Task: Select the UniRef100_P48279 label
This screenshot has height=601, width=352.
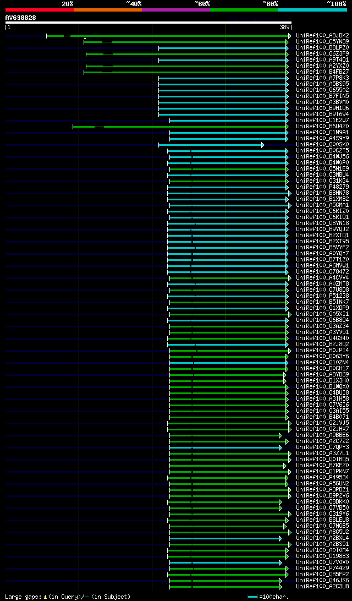Action: tap(322, 187)
